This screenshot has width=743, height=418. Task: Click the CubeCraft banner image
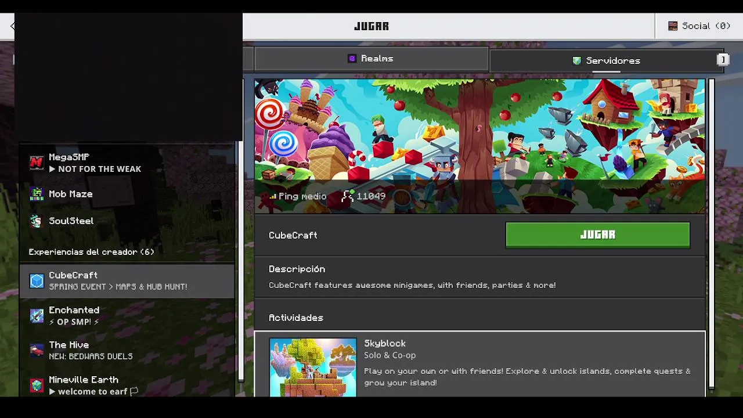pyautogui.click(x=480, y=146)
